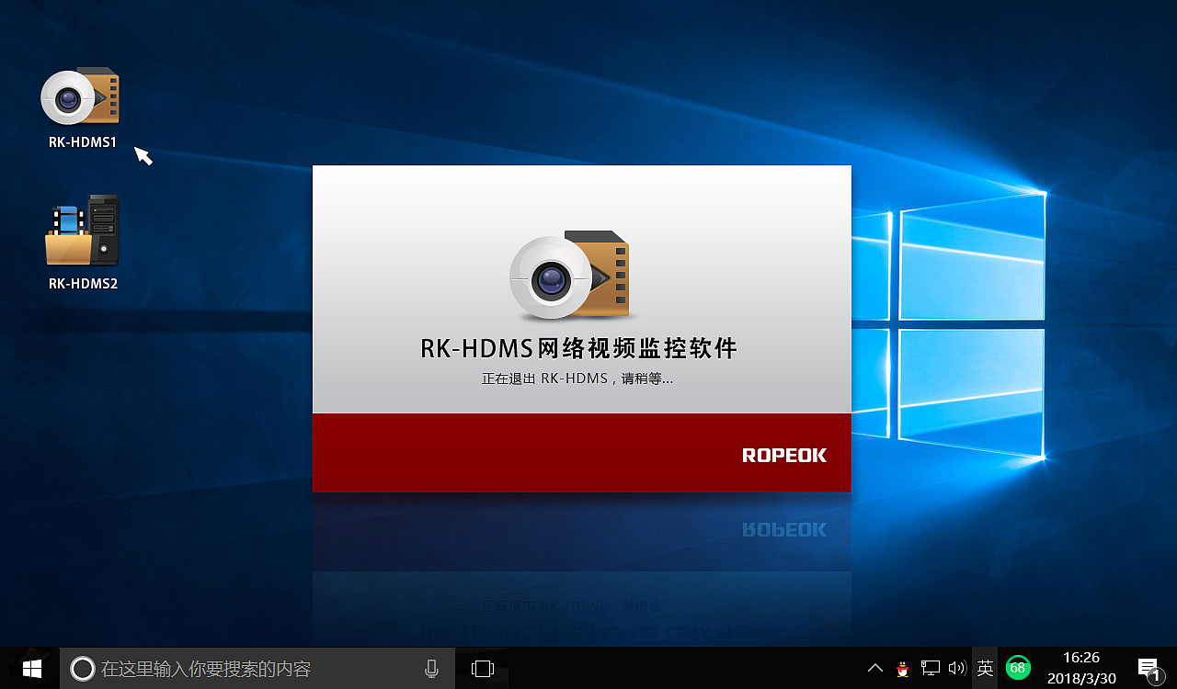1177x689 pixels.
Task: Open QQ penguin icon in the system tray
Action: pyautogui.click(x=903, y=669)
